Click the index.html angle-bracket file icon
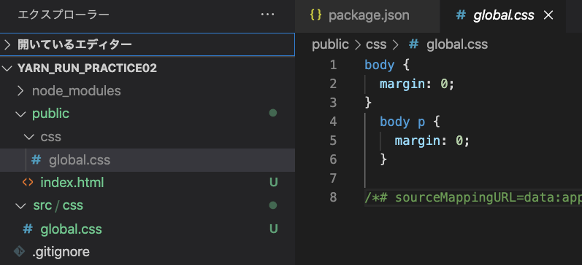 pos(28,183)
